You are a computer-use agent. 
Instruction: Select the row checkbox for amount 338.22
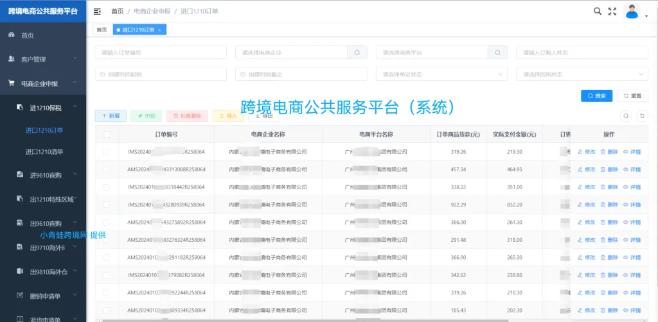(106, 187)
